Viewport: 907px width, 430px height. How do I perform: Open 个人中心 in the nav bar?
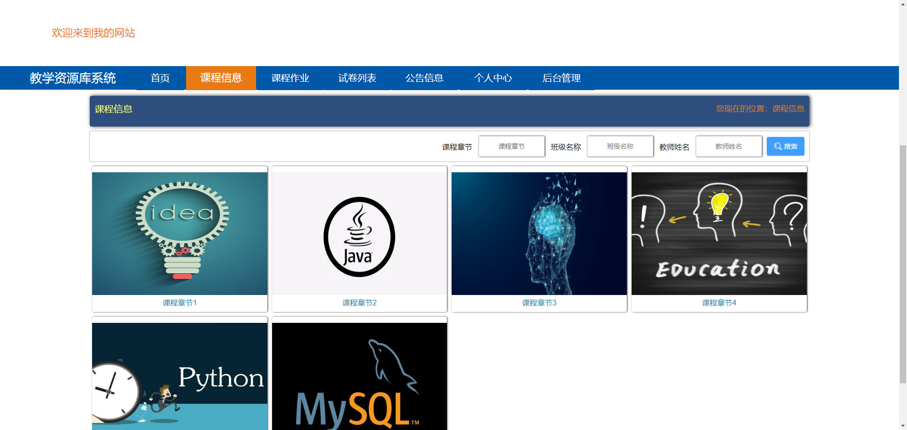(x=493, y=78)
